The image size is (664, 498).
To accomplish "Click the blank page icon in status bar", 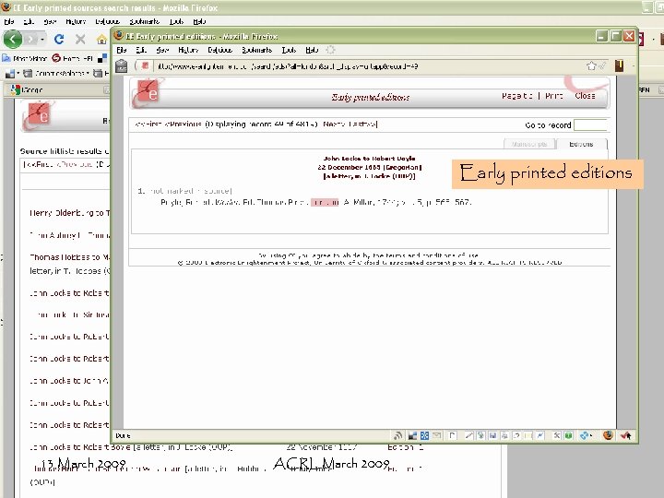I will [452, 435].
